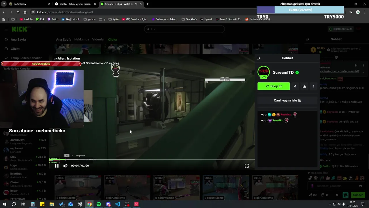The height and width of the screenshot is (208, 369).
Task: Share the clip using the share icon
Action: pos(295,86)
